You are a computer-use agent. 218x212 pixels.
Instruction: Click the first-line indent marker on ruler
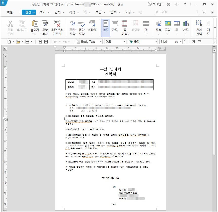tap(64, 48)
